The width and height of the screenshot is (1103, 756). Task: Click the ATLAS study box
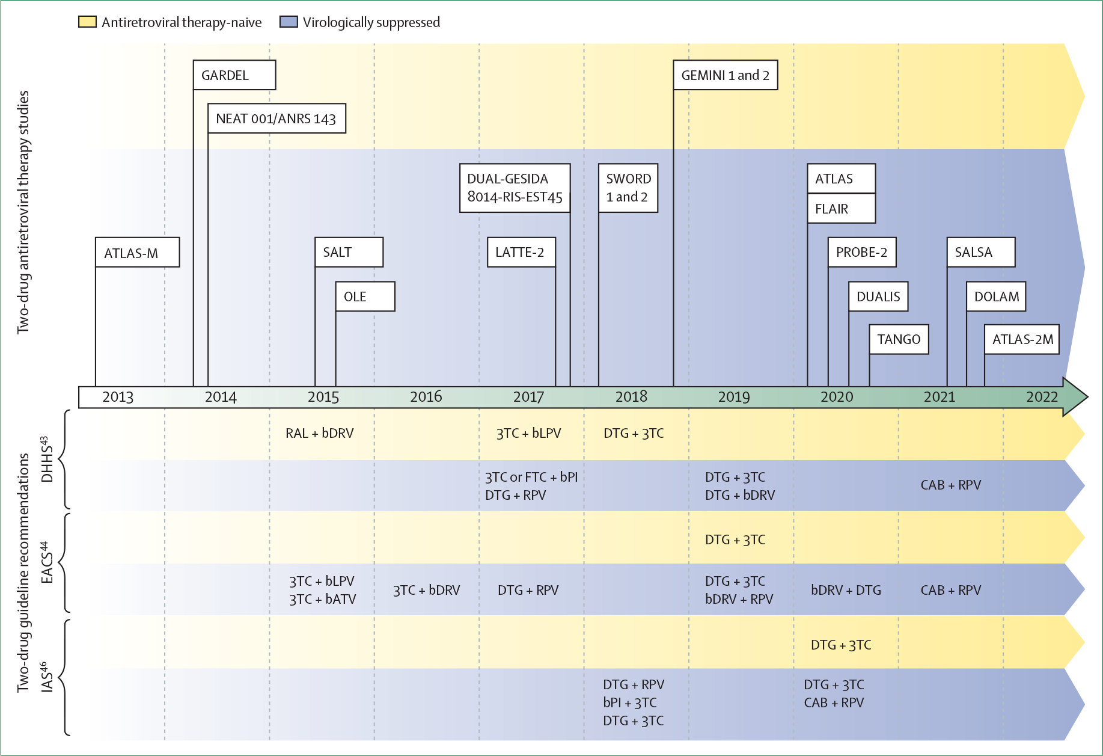point(842,179)
